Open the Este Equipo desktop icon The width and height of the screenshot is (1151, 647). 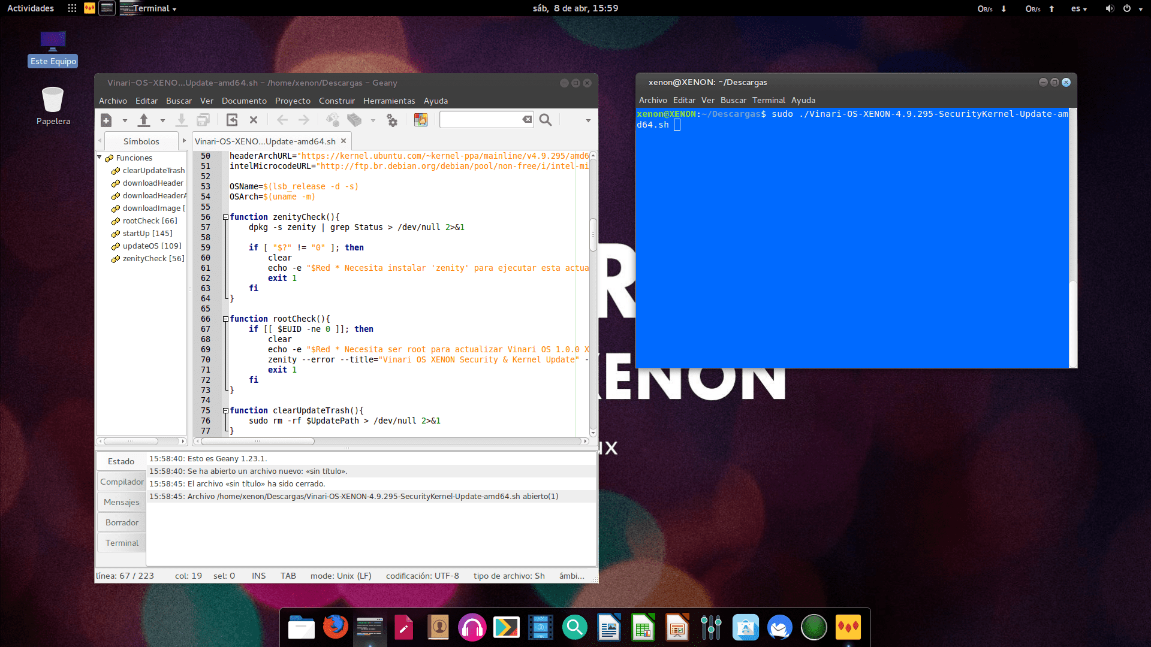point(53,49)
